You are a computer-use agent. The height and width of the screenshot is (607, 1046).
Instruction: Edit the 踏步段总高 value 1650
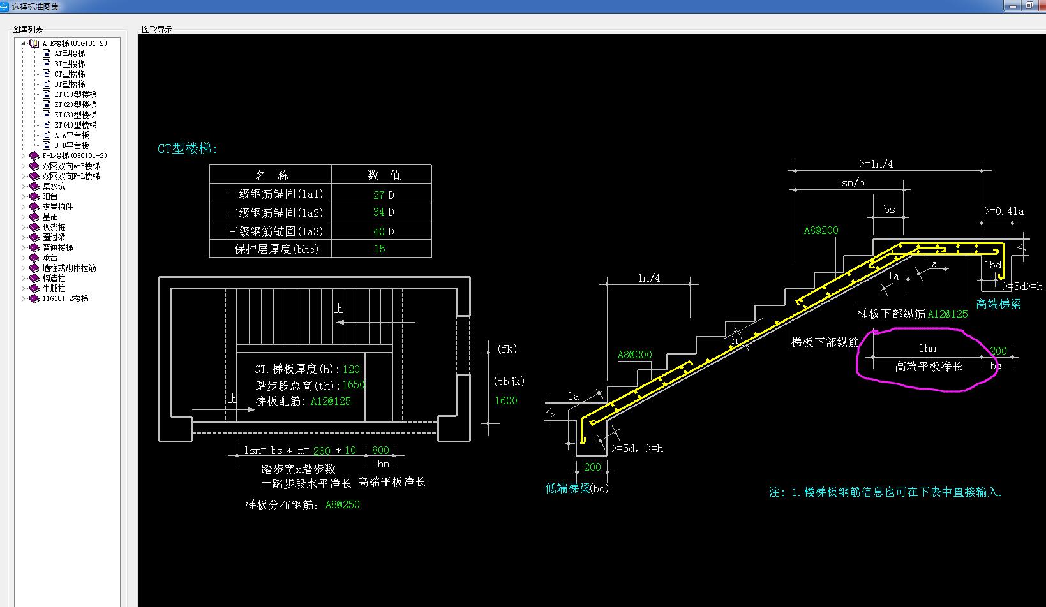coord(354,384)
